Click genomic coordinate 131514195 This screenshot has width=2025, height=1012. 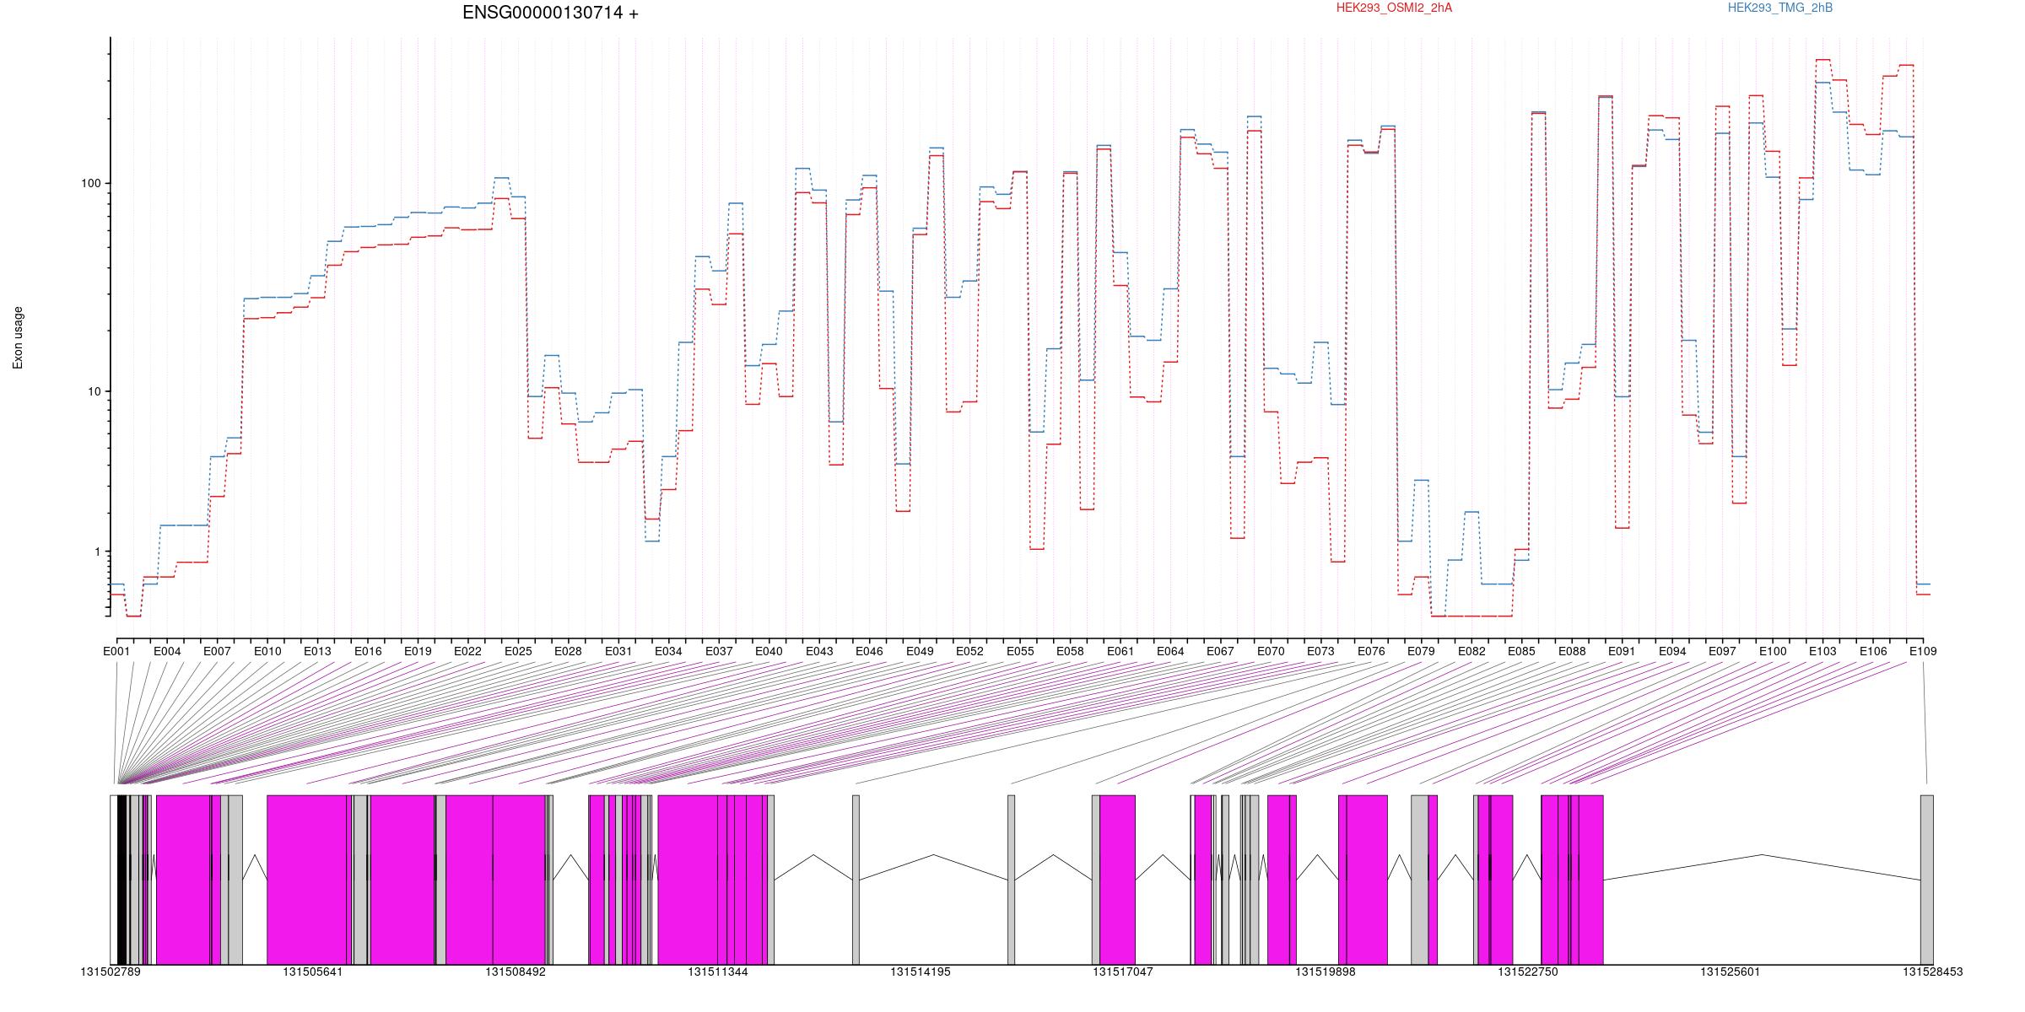pyautogui.click(x=921, y=972)
